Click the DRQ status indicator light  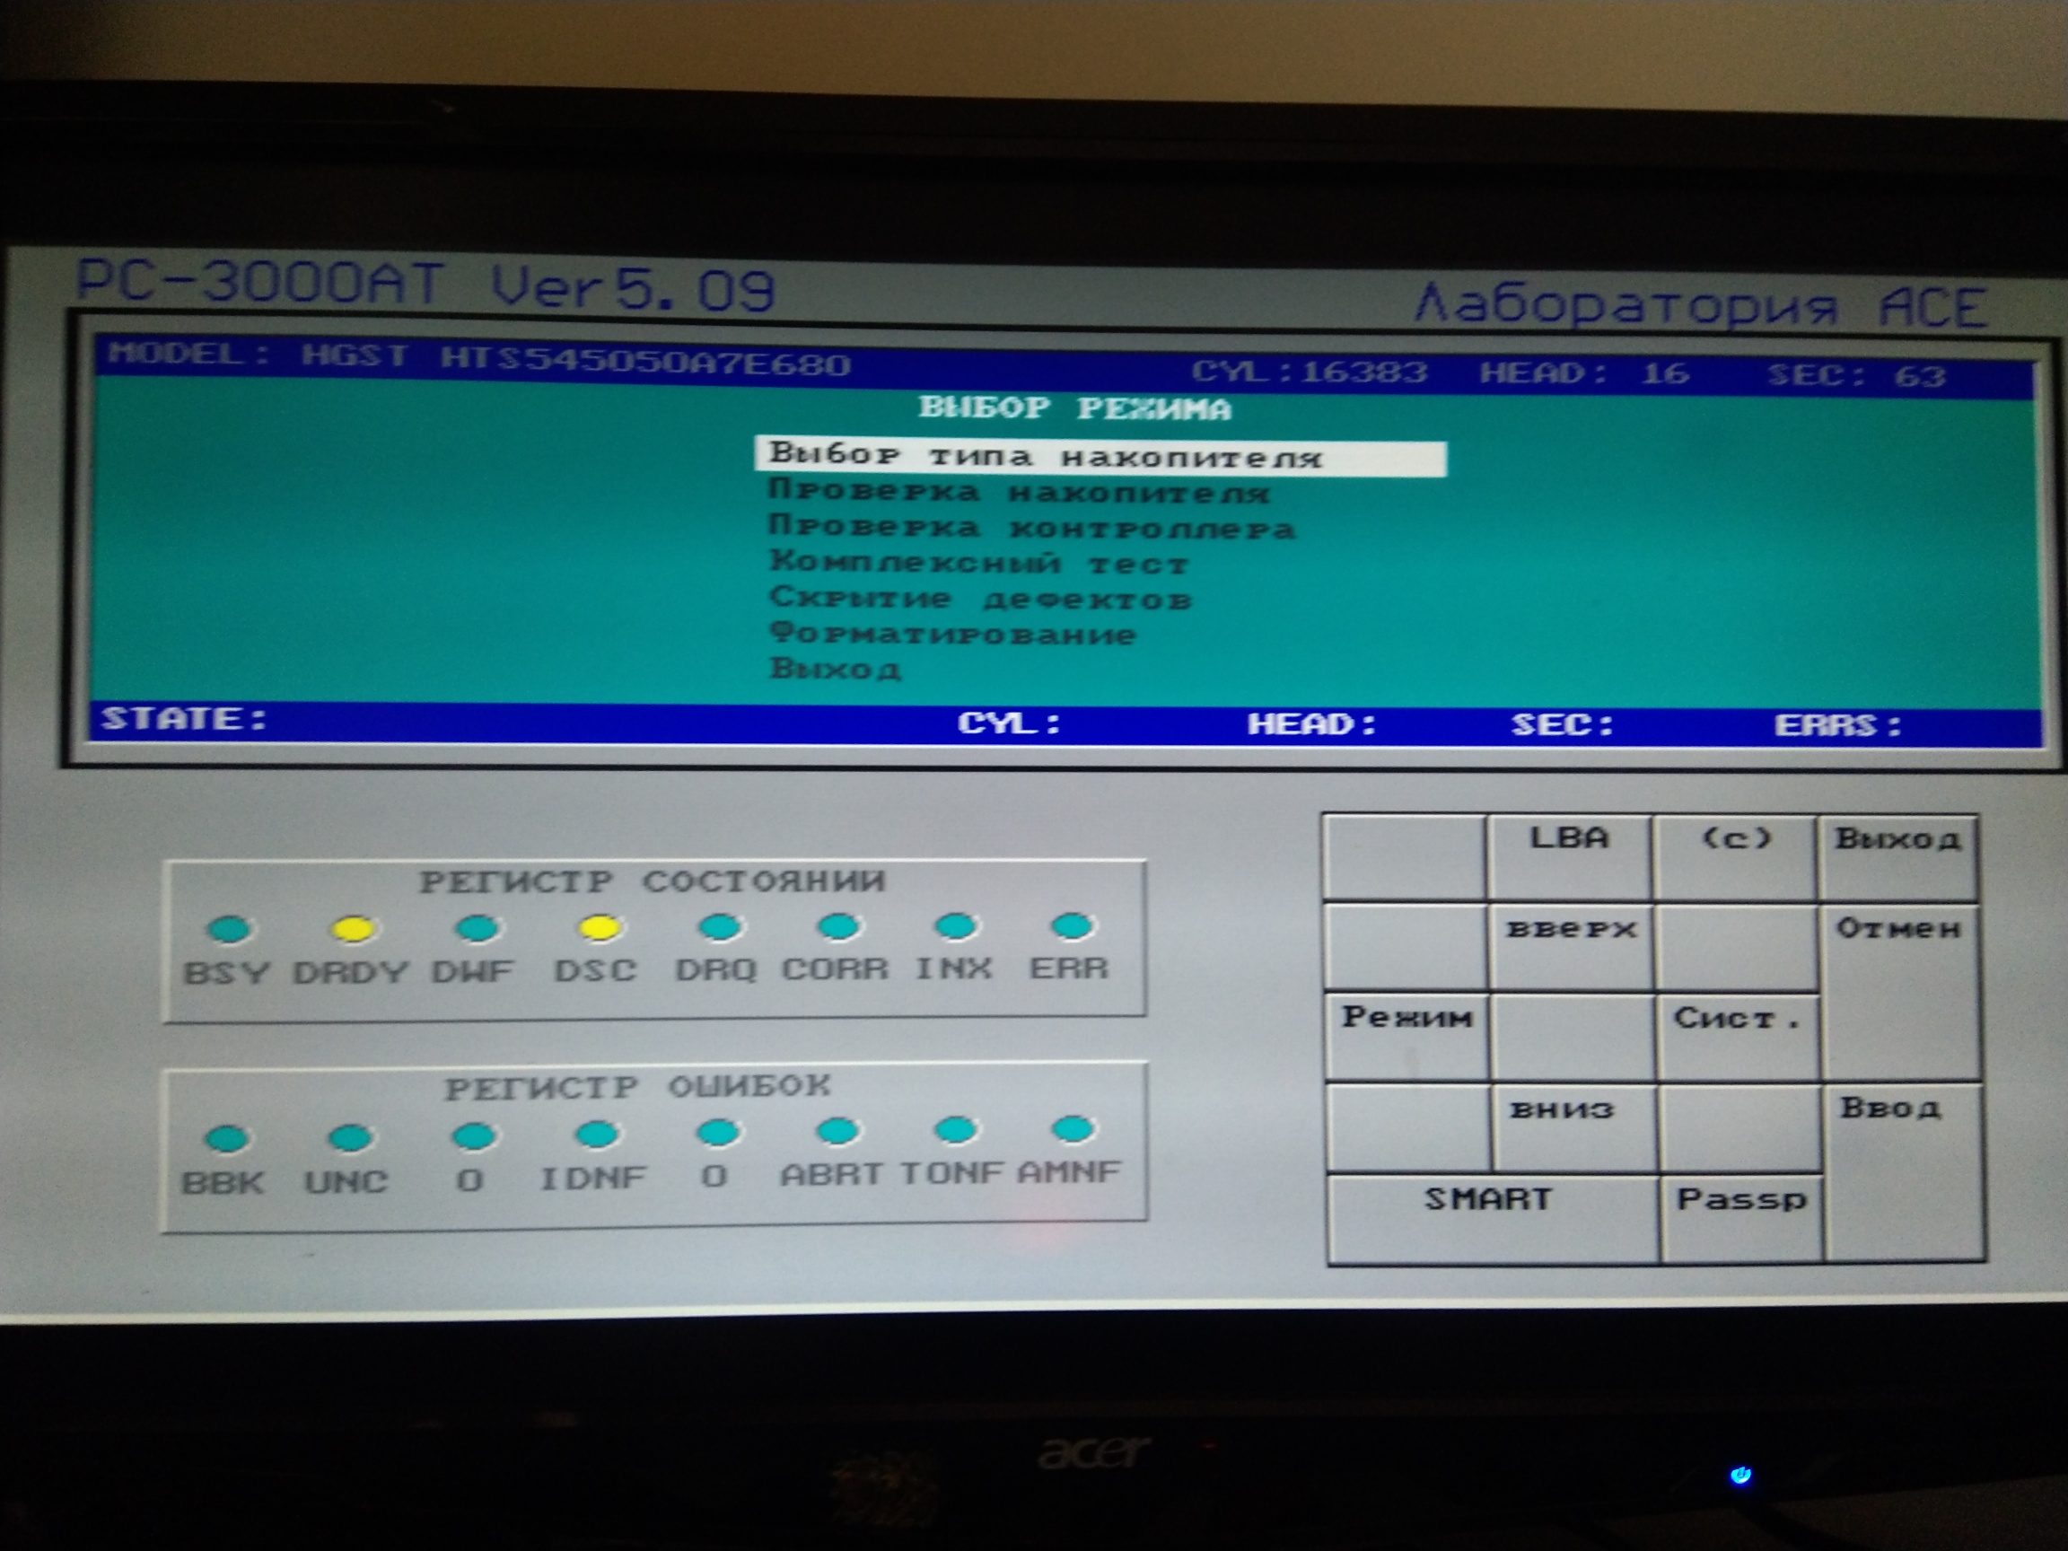point(720,926)
